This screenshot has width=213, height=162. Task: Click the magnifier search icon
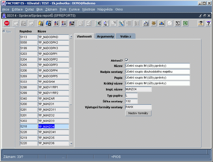121,23
